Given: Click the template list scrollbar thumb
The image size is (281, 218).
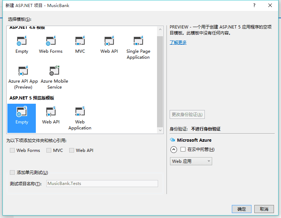Looking at the screenshot, I should pos(160,82).
